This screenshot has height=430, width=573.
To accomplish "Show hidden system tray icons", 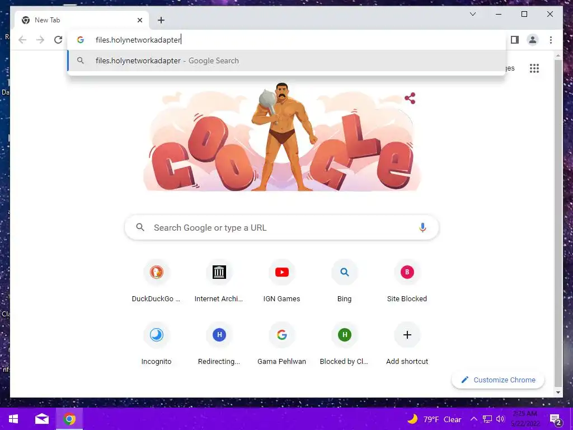I will (x=473, y=419).
